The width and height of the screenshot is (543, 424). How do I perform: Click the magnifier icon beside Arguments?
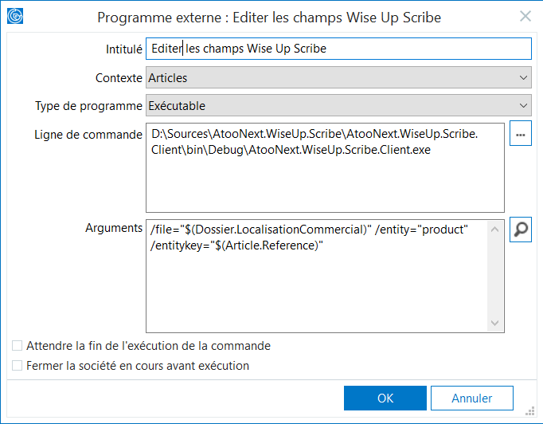[521, 230]
